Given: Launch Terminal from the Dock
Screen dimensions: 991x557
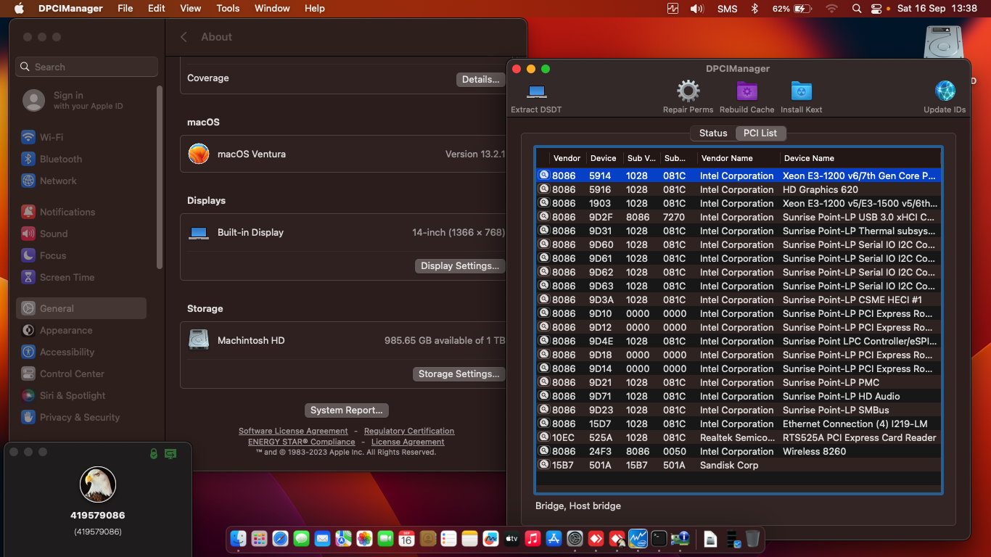Looking at the screenshot, I should click(x=659, y=539).
